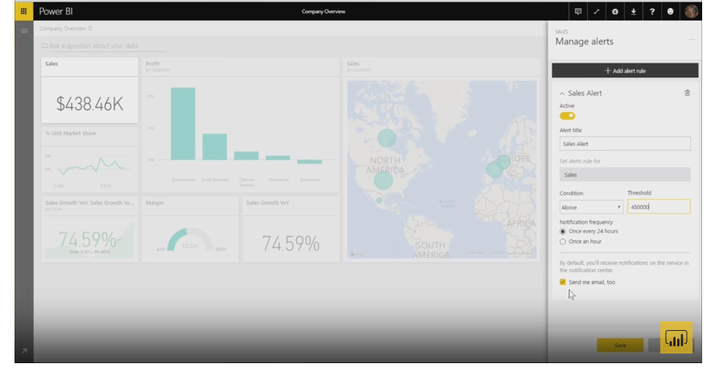The width and height of the screenshot is (711, 372).
Task: Turn off the Active alert toggle
Action: (567, 116)
